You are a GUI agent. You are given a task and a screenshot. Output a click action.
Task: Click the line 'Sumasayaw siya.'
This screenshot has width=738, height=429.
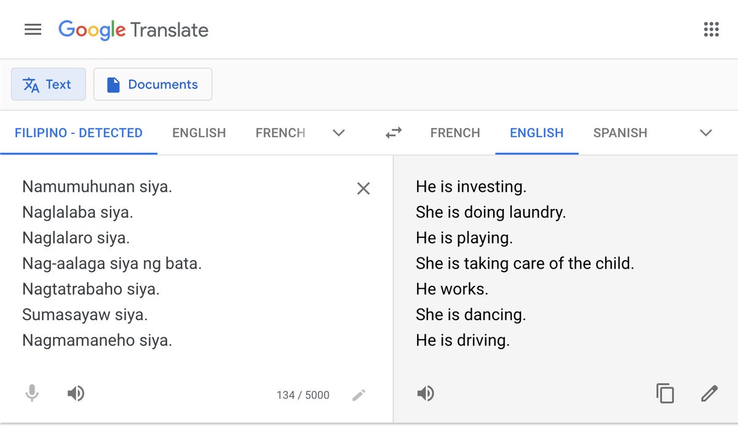tap(85, 315)
